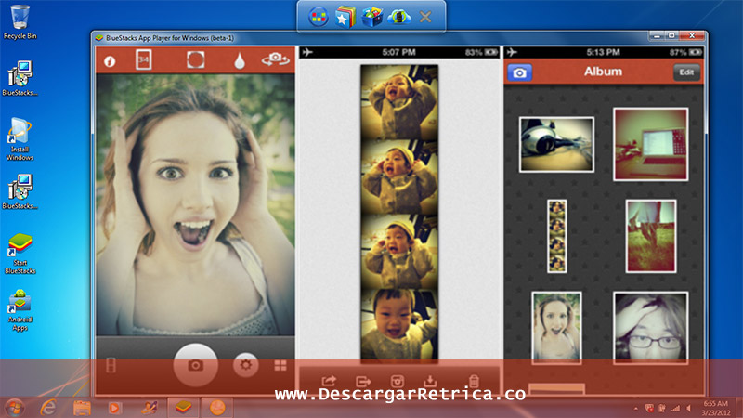Open the baby photo strip thumbnail in Album
Viewport: 743px width, 418px height.
556,236
